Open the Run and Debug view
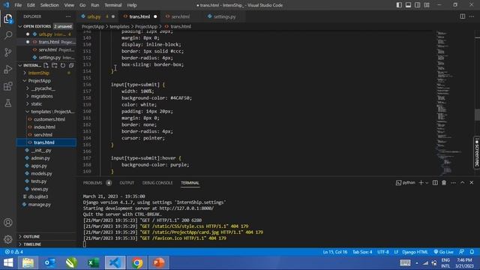 (x=8, y=70)
